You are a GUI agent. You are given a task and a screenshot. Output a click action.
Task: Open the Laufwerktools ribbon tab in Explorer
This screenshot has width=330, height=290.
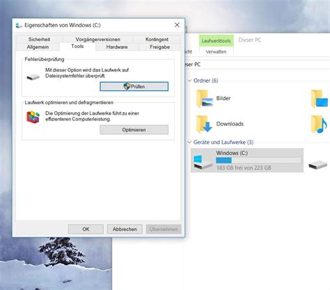[216, 41]
